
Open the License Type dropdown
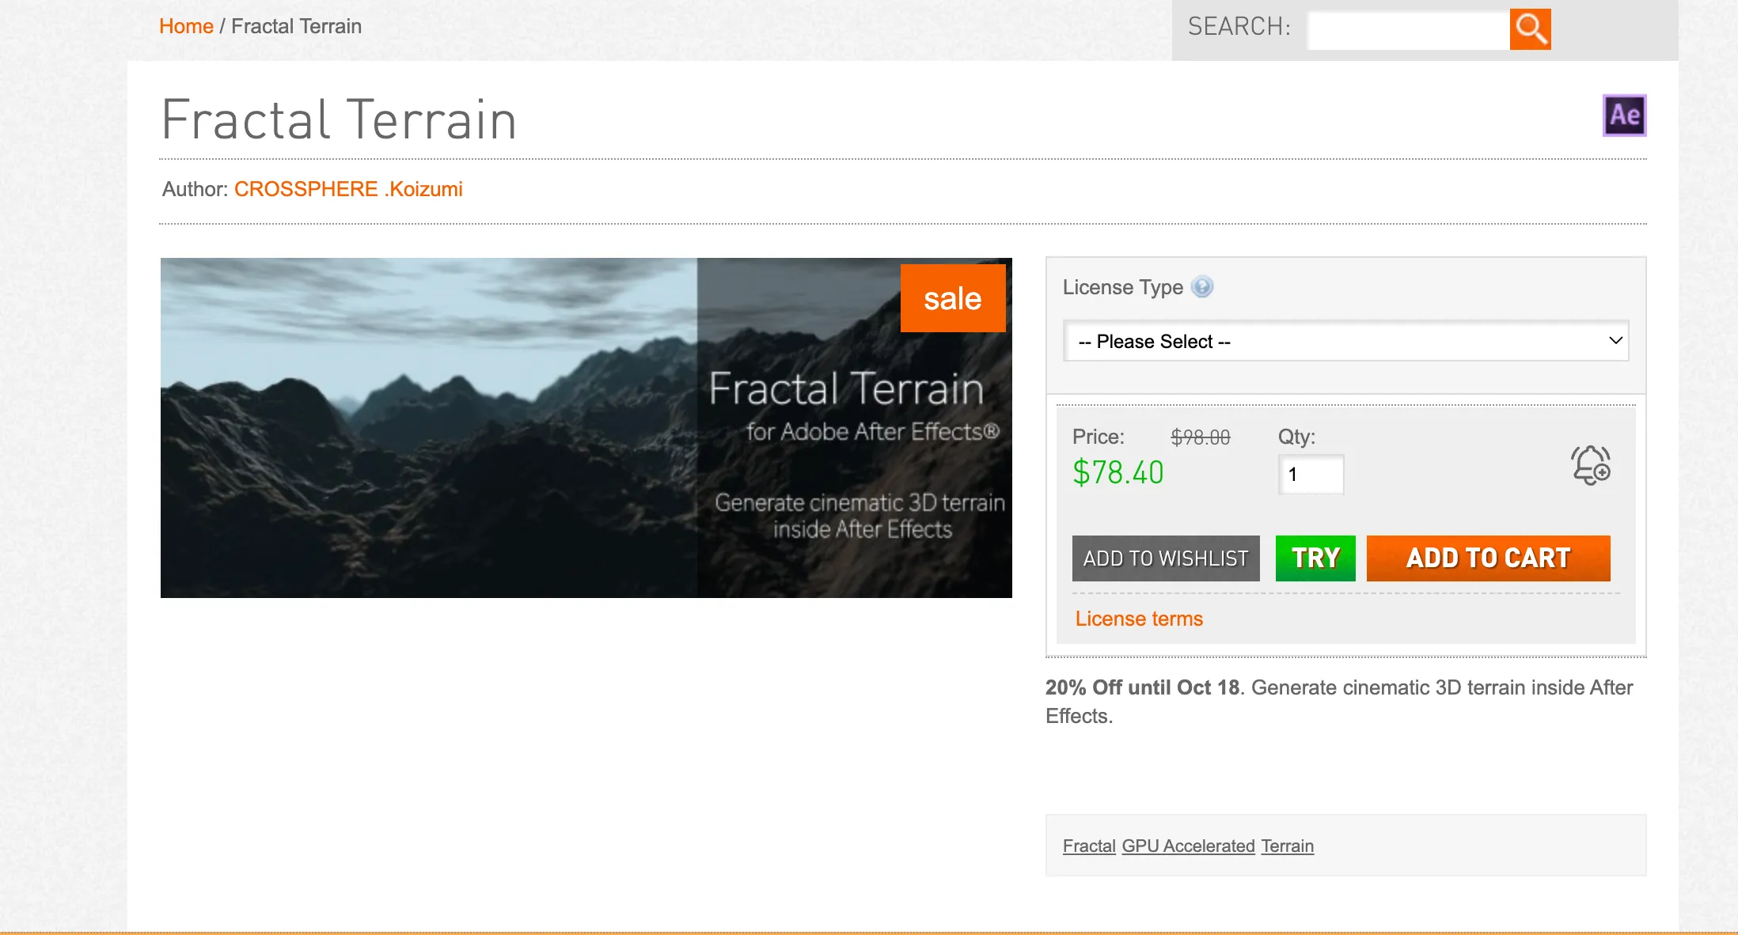(1345, 341)
